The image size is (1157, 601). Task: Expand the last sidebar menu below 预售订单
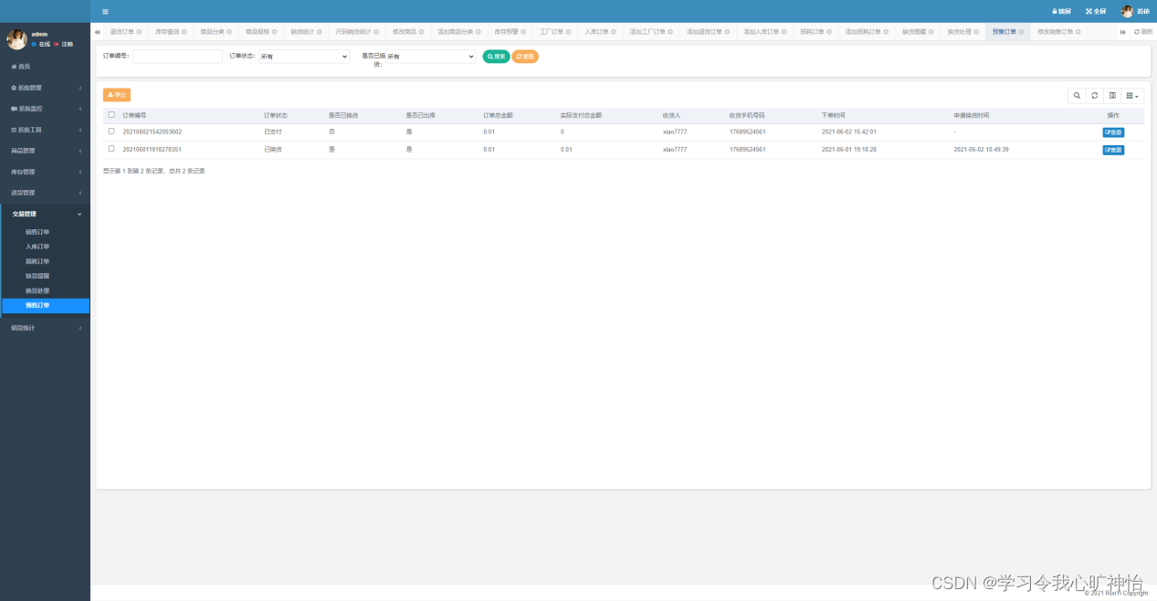tap(45, 328)
